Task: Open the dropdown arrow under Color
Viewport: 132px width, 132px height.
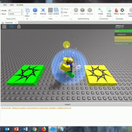Action: (x=50, y=16)
